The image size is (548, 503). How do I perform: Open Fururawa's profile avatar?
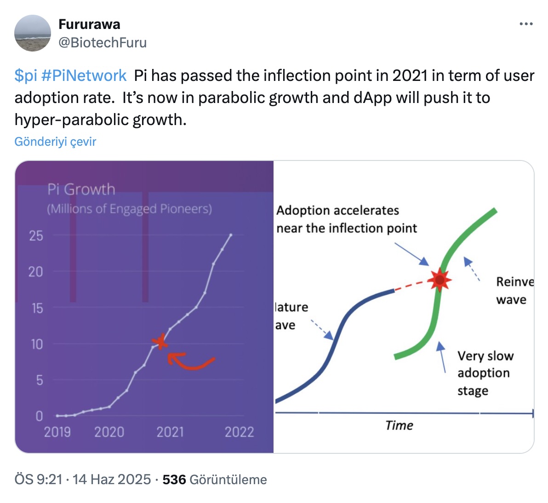tap(33, 33)
